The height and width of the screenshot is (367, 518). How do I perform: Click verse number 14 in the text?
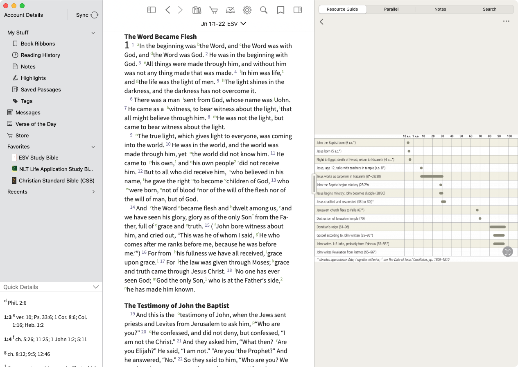click(132, 207)
